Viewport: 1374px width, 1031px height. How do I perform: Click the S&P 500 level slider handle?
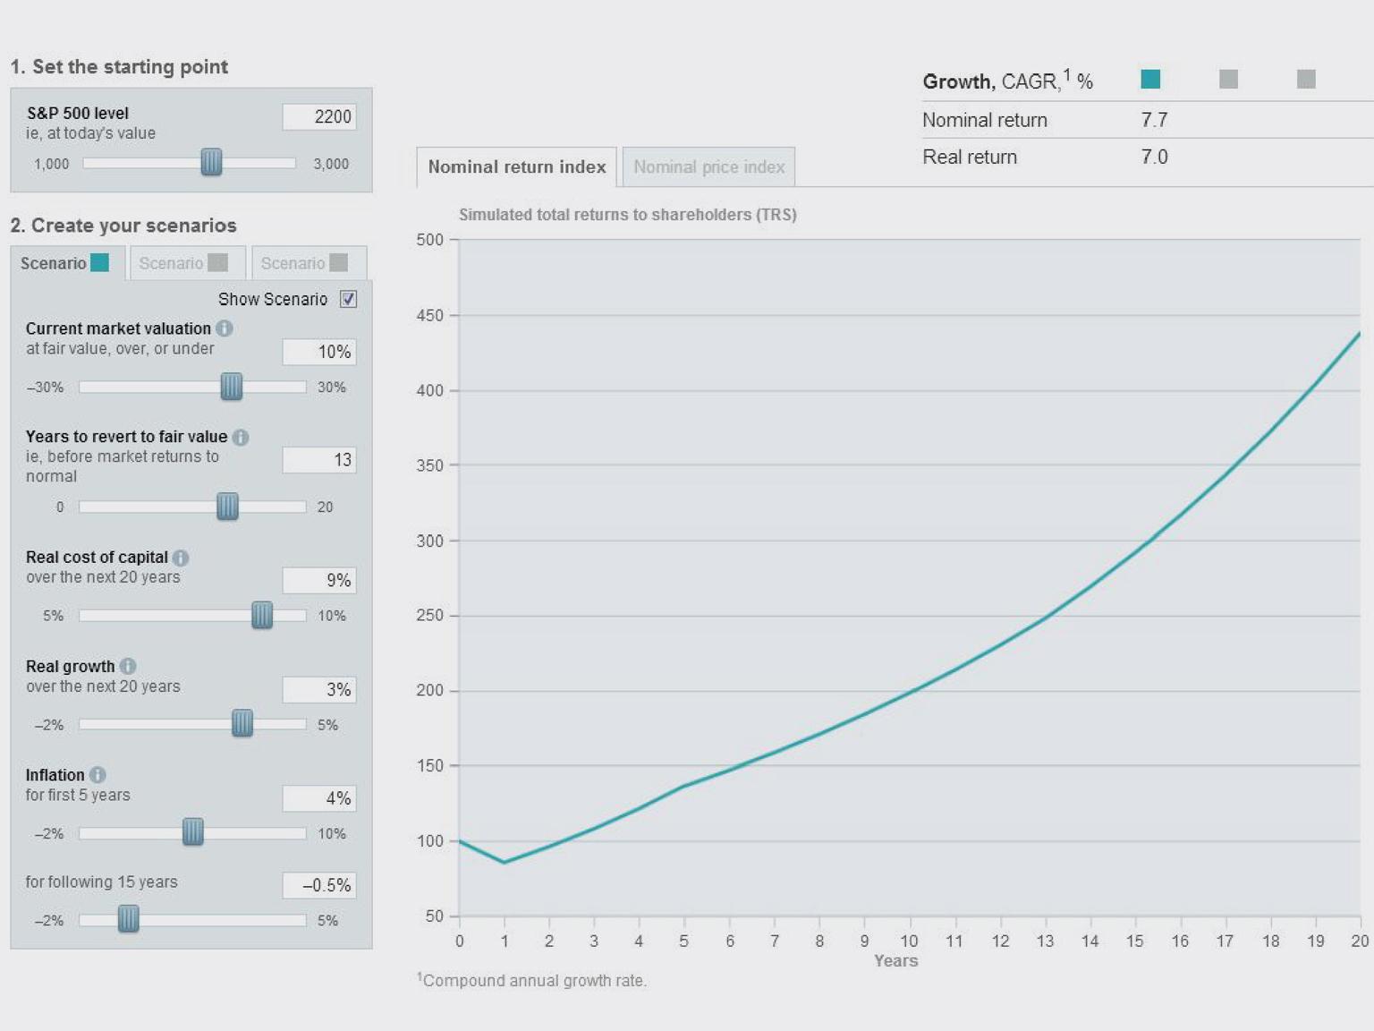click(x=211, y=163)
